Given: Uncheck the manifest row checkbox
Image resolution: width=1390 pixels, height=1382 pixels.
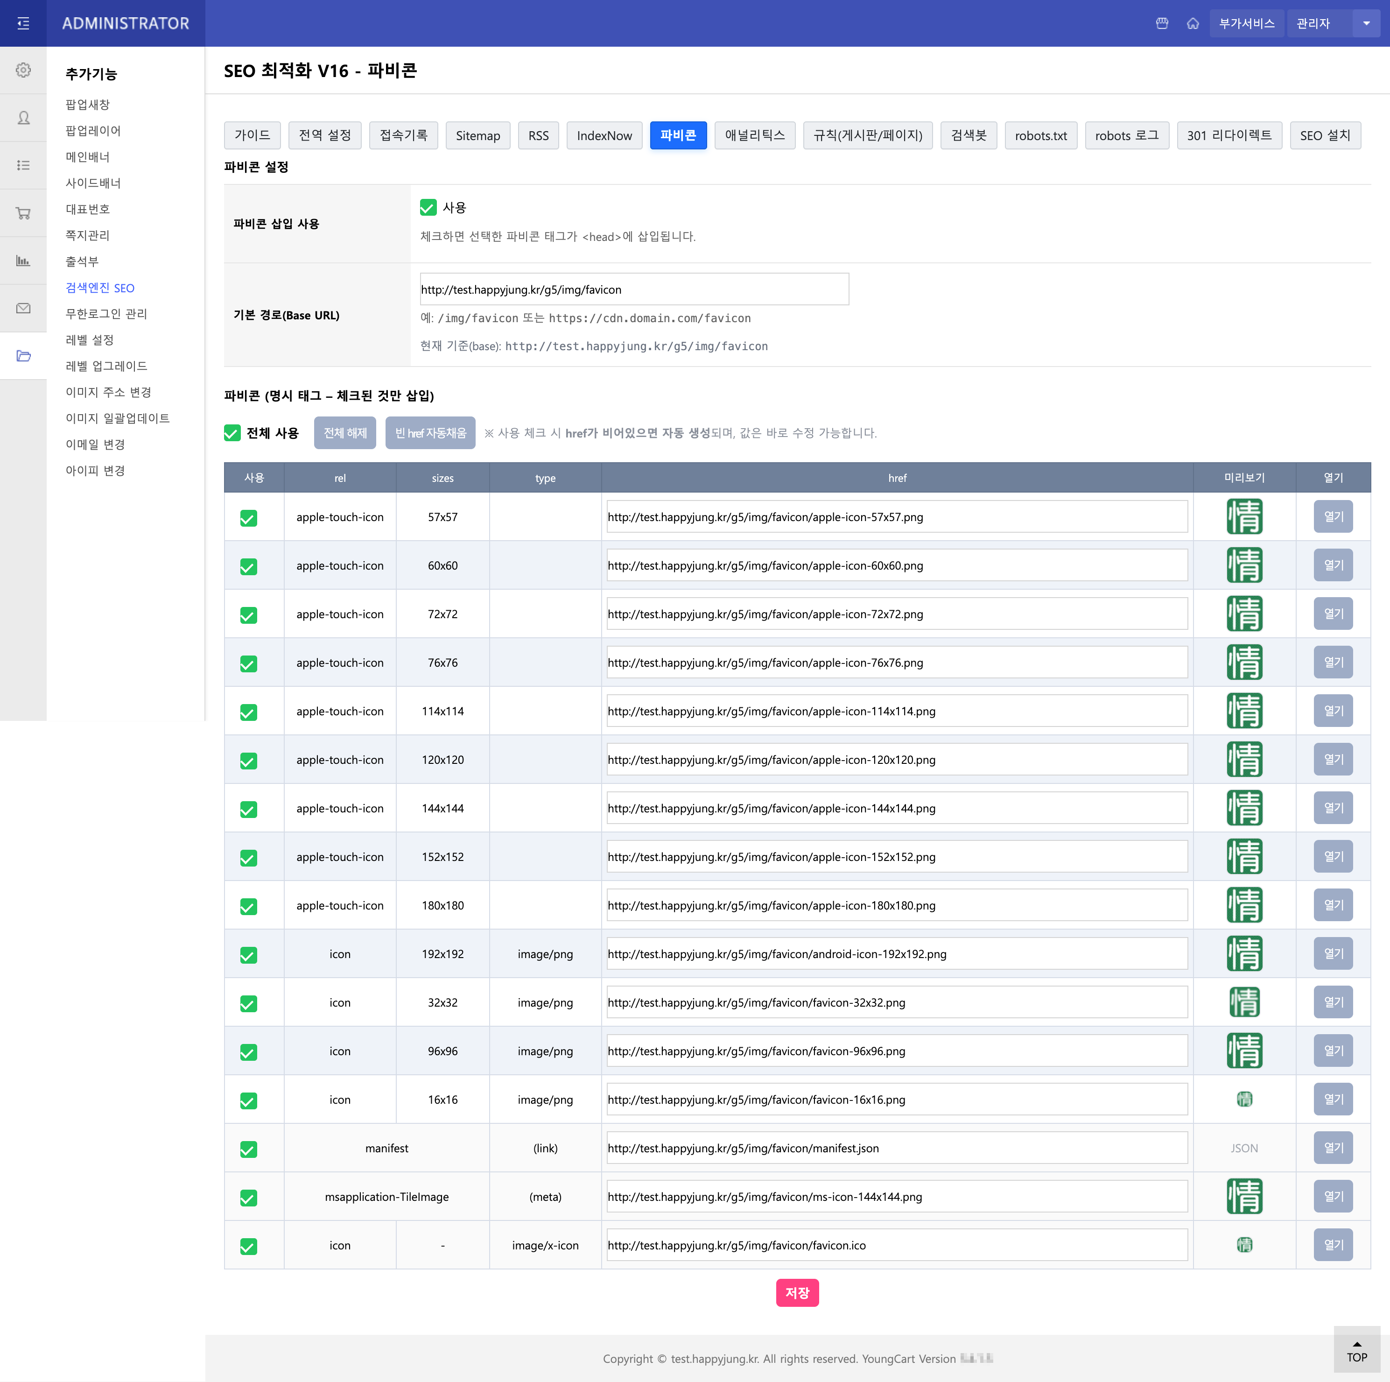Looking at the screenshot, I should (248, 1149).
